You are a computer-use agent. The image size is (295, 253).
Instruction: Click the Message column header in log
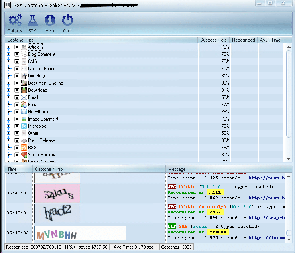tap(225, 169)
